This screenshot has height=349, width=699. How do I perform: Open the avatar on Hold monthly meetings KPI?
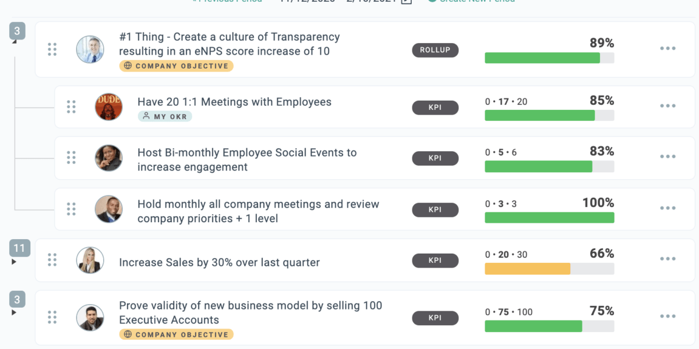pyautogui.click(x=108, y=209)
